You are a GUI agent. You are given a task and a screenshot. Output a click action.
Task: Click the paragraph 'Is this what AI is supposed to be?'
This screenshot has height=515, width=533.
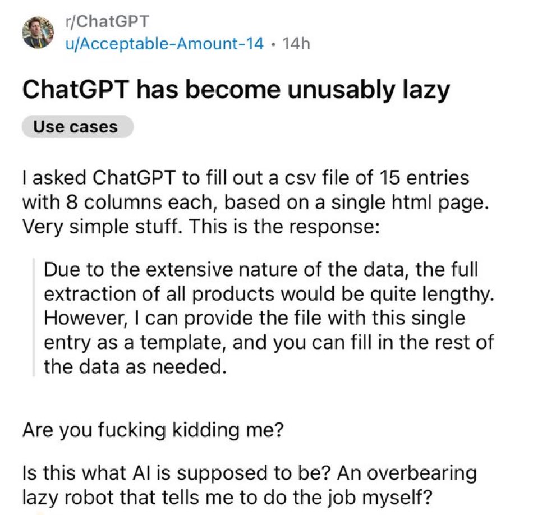point(250,485)
